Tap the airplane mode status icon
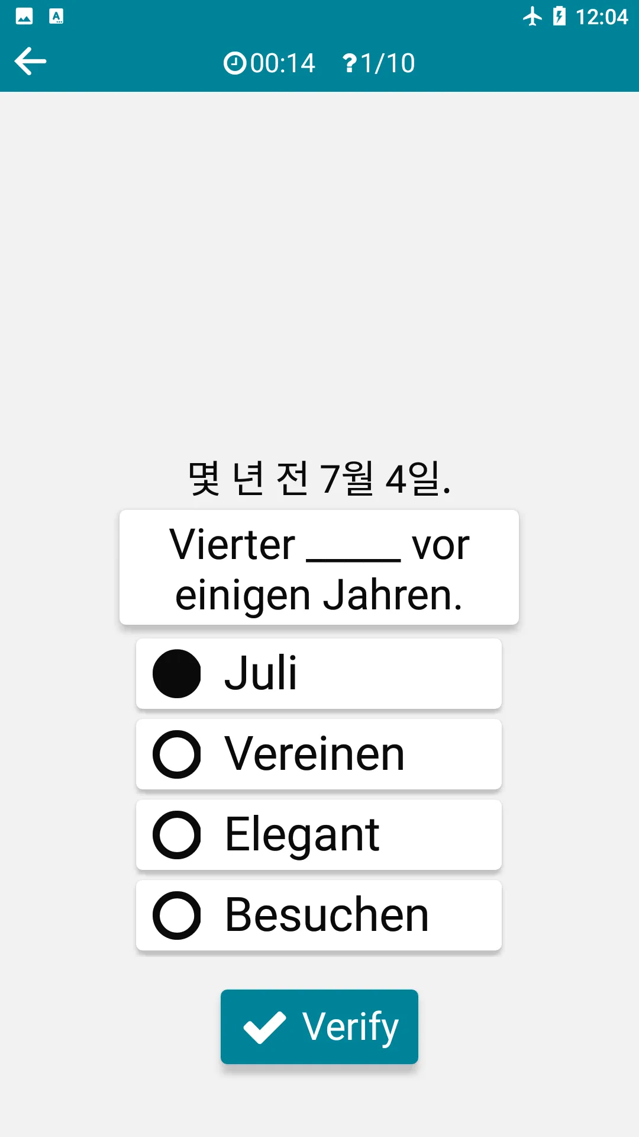 (532, 16)
